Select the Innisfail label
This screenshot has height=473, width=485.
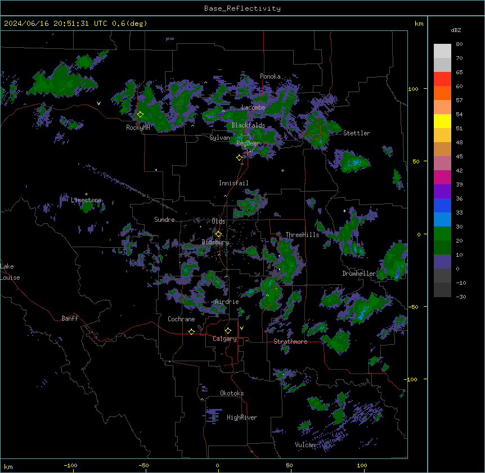click(x=233, y=183)
